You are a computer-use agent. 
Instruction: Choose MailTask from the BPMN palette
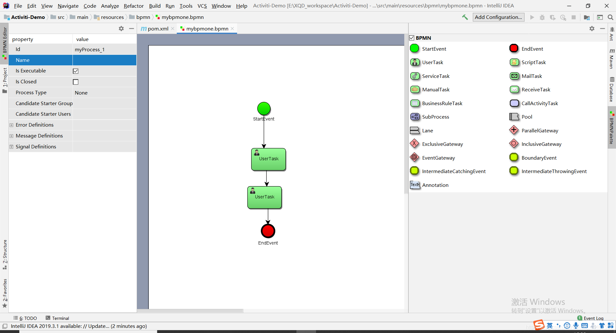526,76
